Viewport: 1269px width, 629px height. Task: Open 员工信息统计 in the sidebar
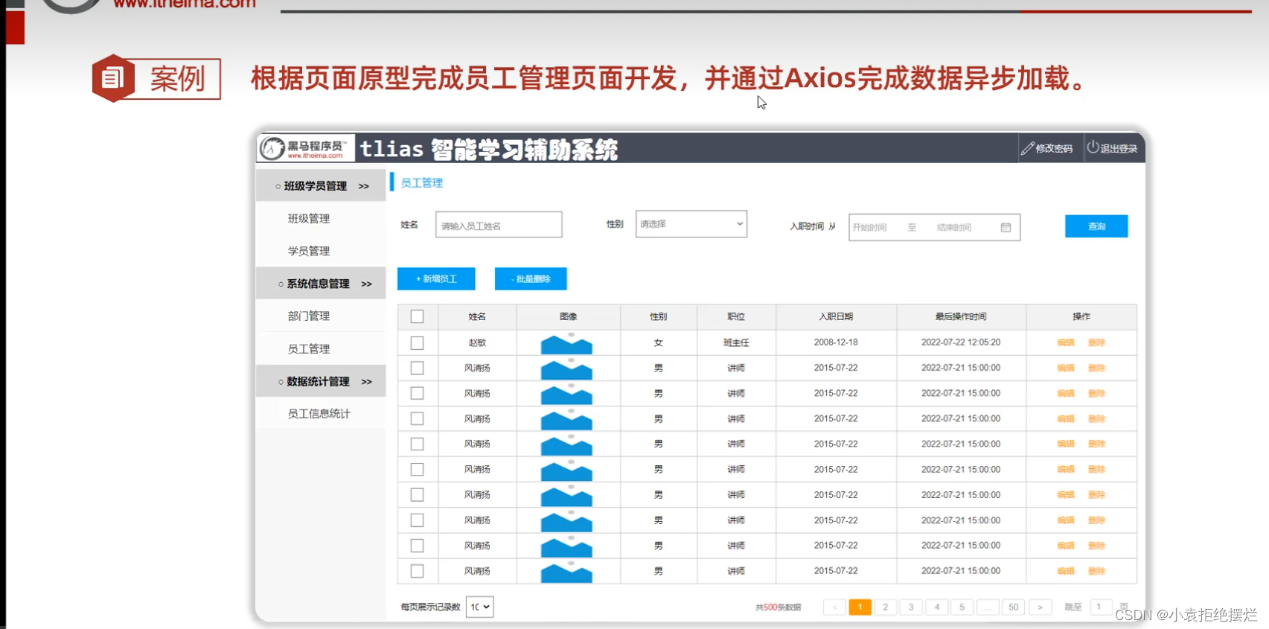319,413
